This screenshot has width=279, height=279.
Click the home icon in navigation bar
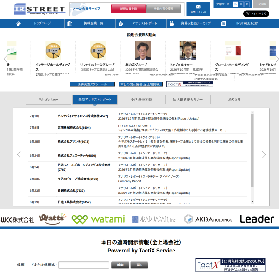coord(19,24)
